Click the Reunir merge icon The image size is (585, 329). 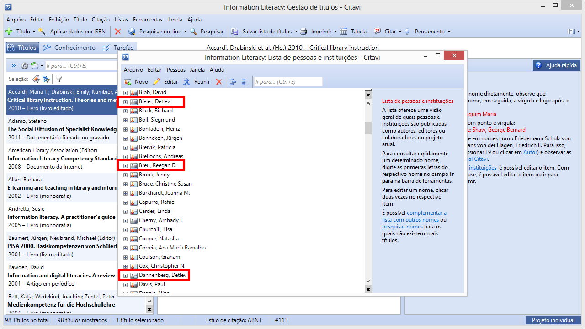click(x=187, y=82)
